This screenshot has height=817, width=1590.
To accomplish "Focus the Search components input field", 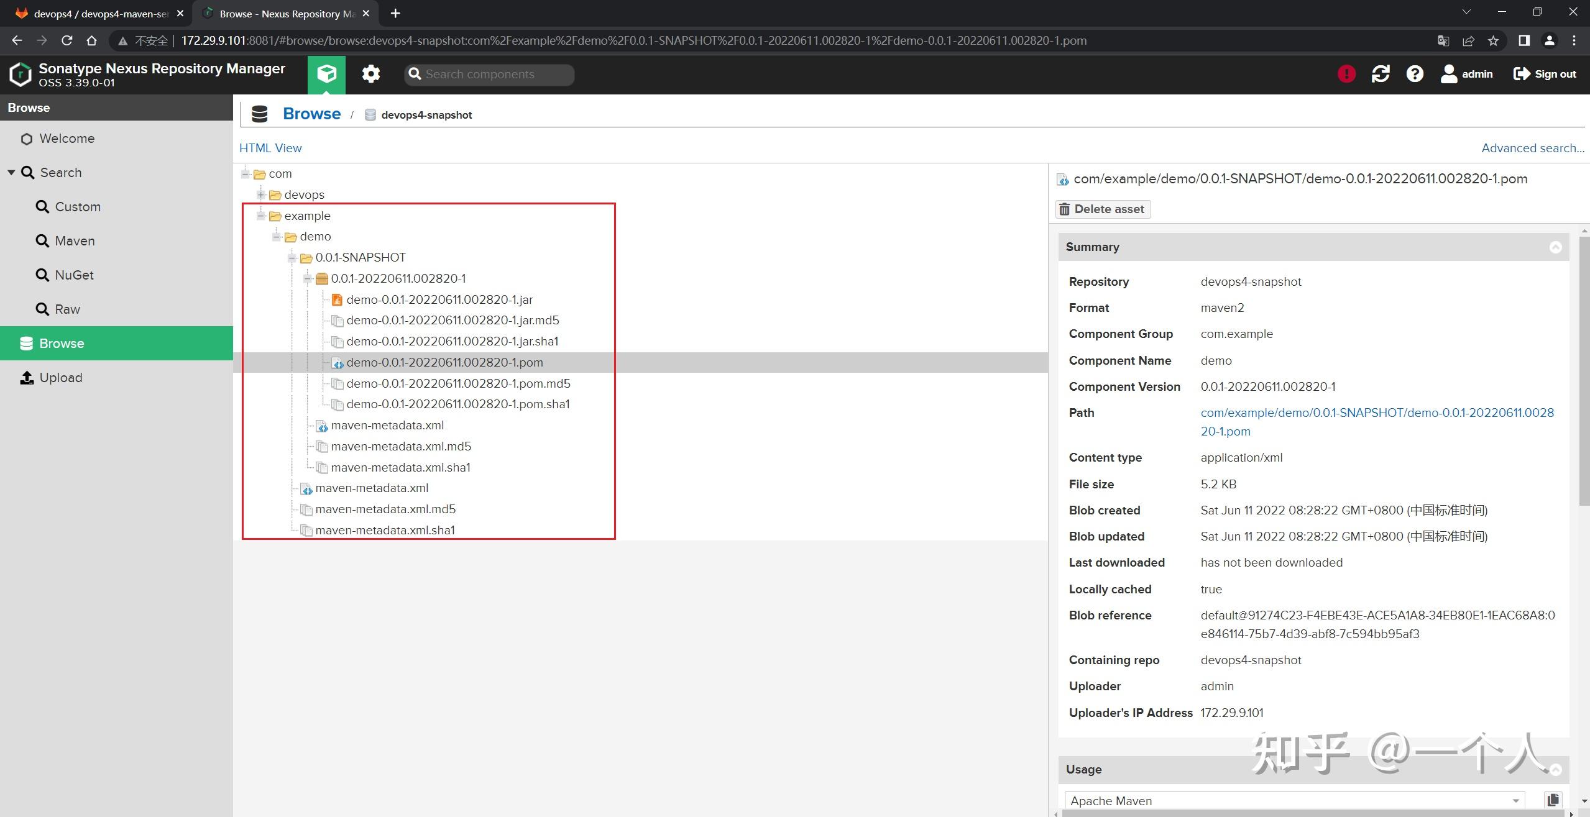I will 496,75.
